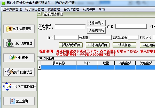Open 电子病历管理 menu
156x108 pixels.
coord(35,9)
